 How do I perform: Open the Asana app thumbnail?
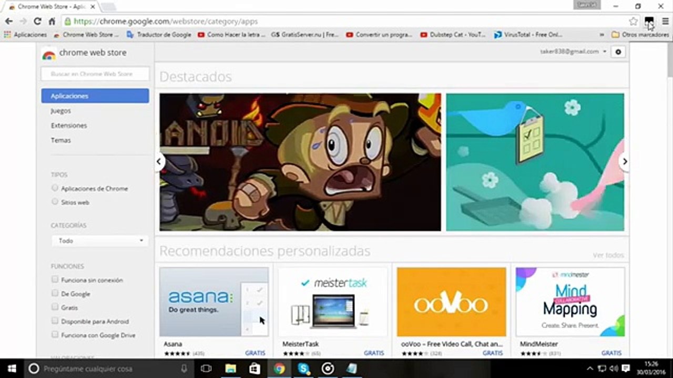coord(214,302)
